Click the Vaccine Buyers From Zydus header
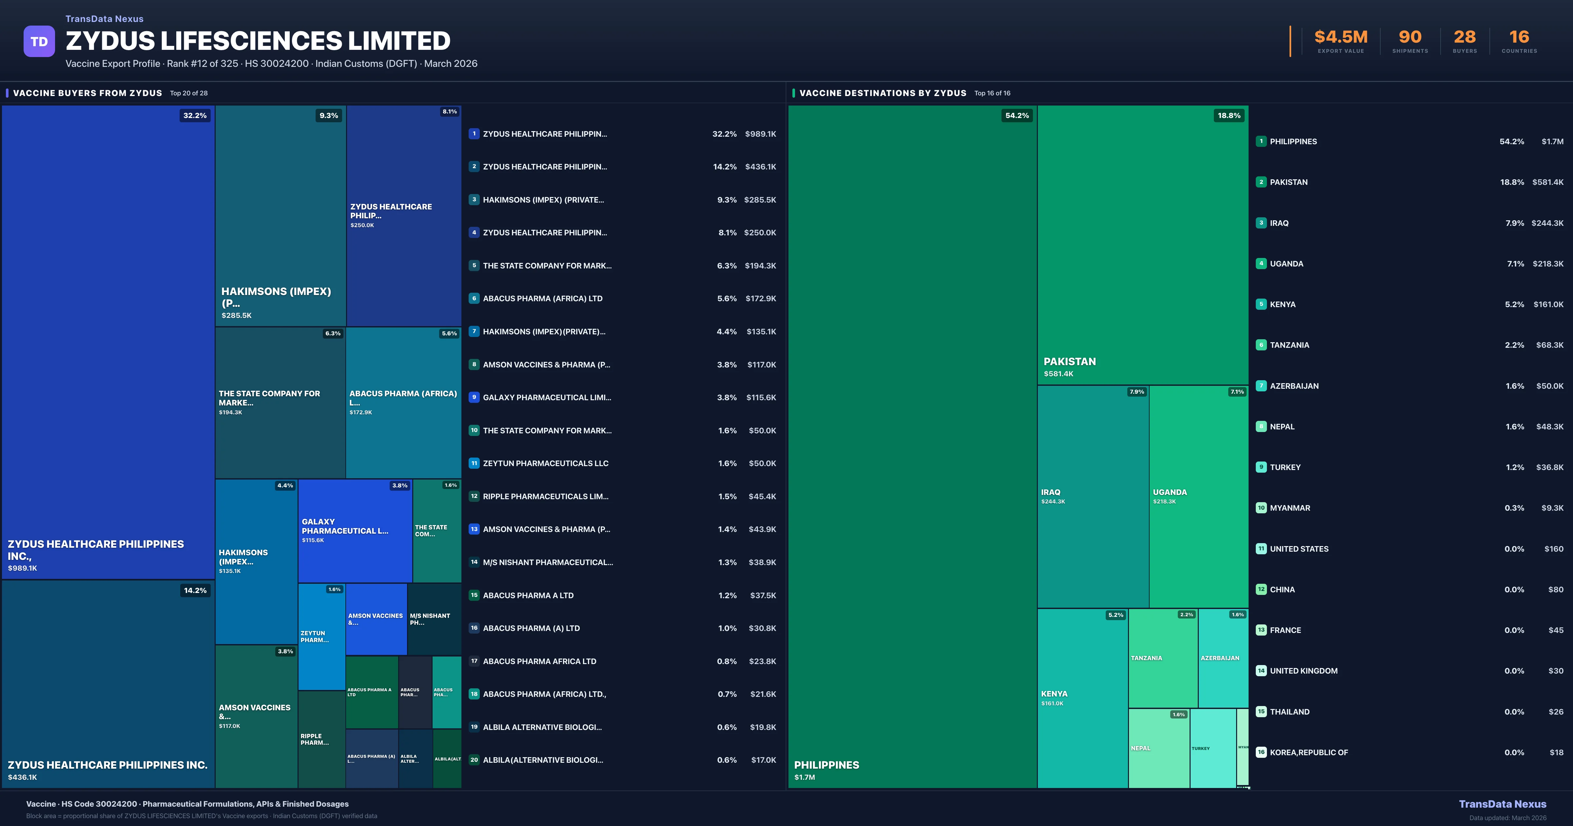Viewport: 1573px width, 826px height. click(x=87, y=93)
